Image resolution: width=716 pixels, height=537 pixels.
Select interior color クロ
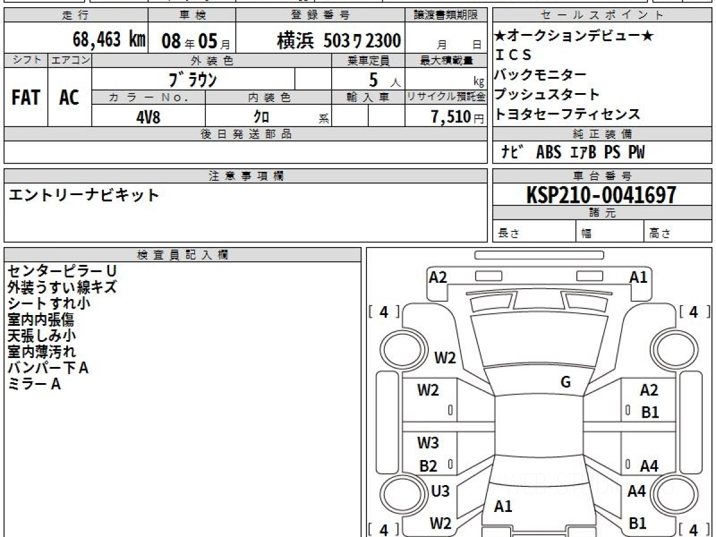[x=261, y=117]
